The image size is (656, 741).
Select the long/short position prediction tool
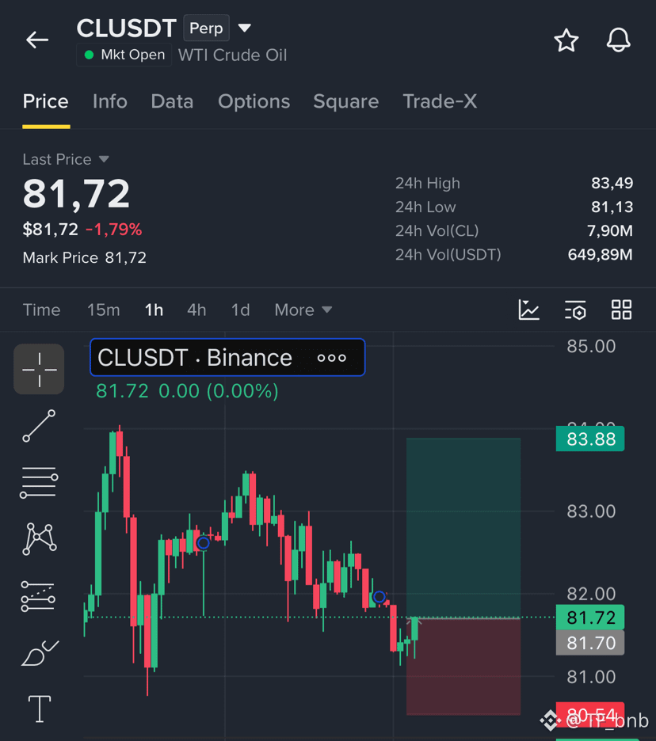pyautogui.click(x=38, y=596)
